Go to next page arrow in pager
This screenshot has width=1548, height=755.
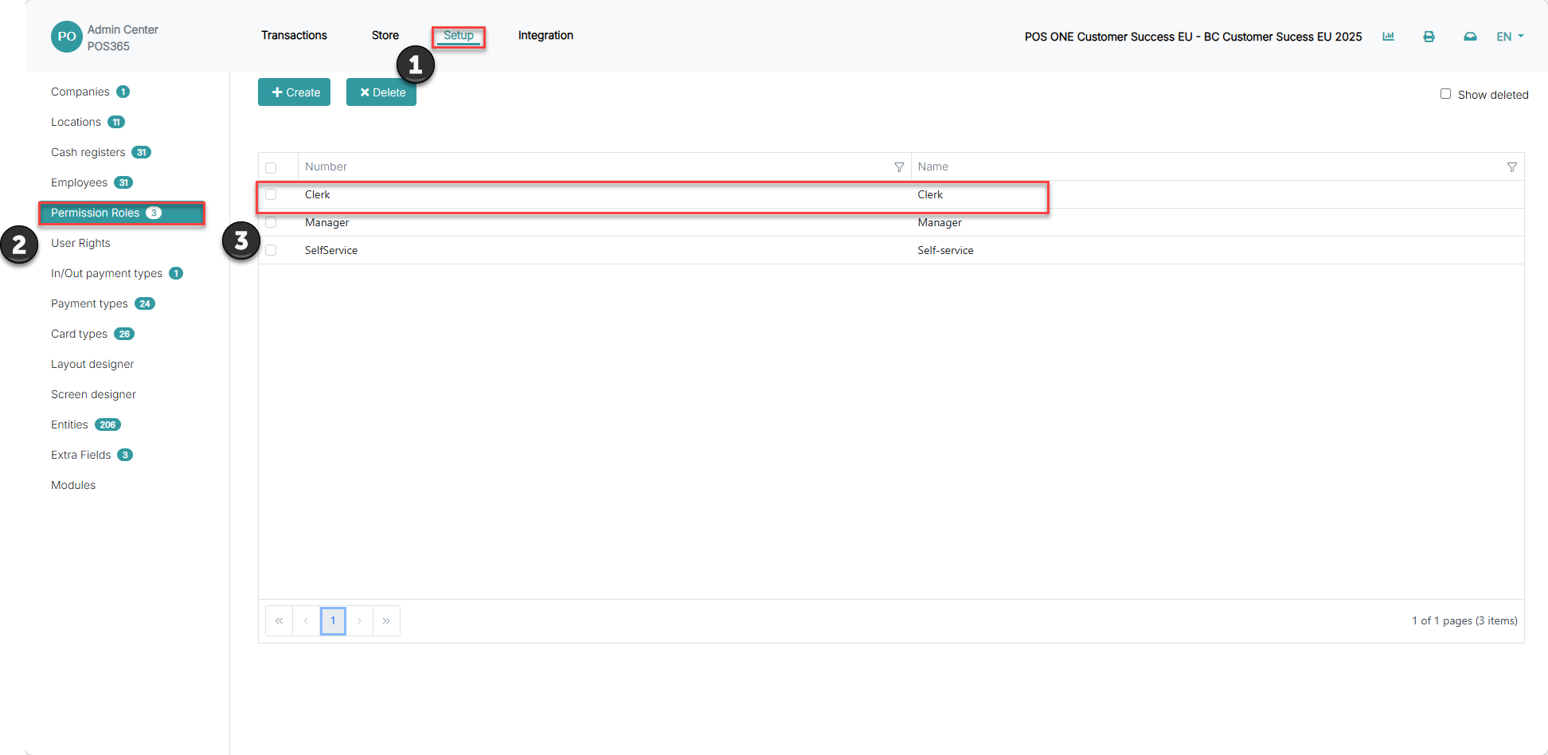click(x=360, y=620)
